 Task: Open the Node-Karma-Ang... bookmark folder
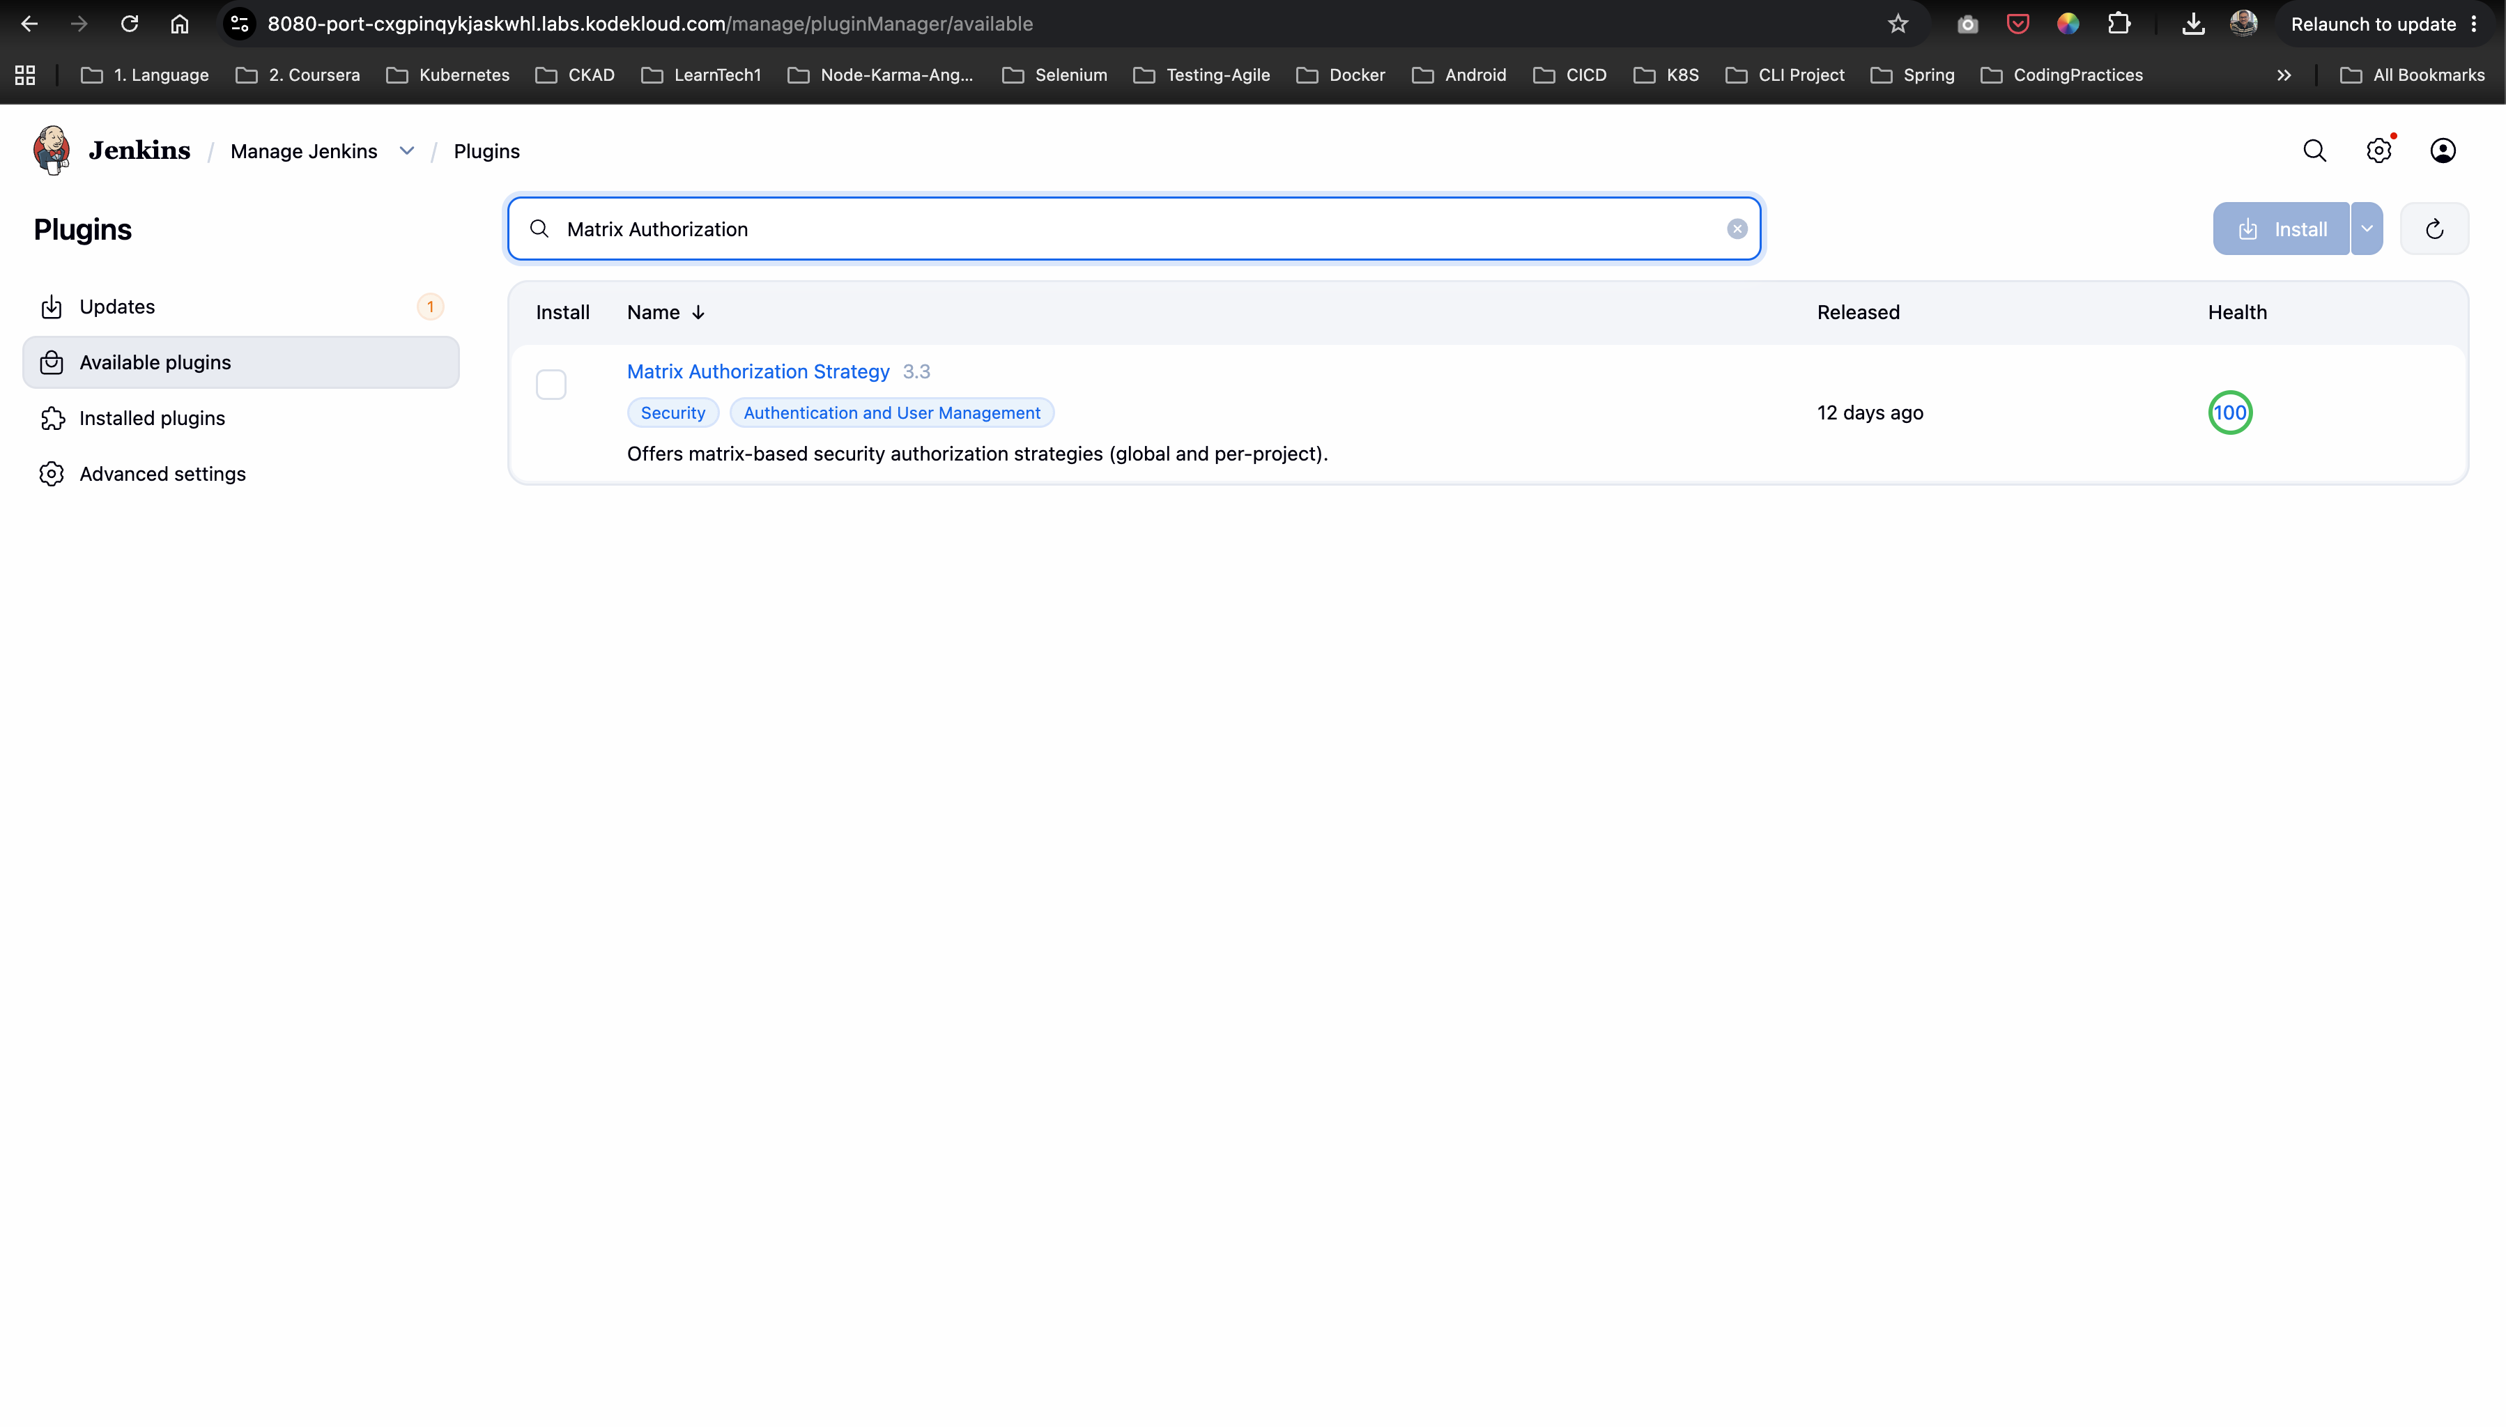tap(881, 75)
